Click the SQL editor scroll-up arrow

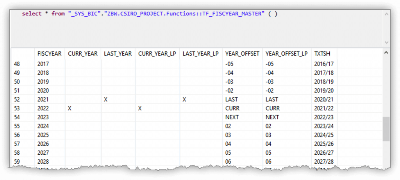(386, 14)
